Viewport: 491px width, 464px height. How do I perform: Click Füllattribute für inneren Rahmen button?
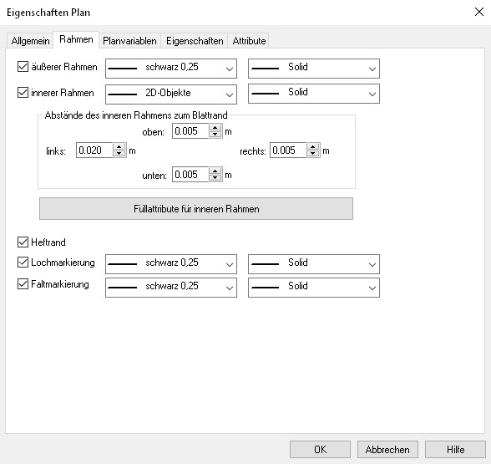pos(196,209)
